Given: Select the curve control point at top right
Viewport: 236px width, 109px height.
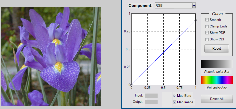Looking at the screenshot, I should pos(195,20).
